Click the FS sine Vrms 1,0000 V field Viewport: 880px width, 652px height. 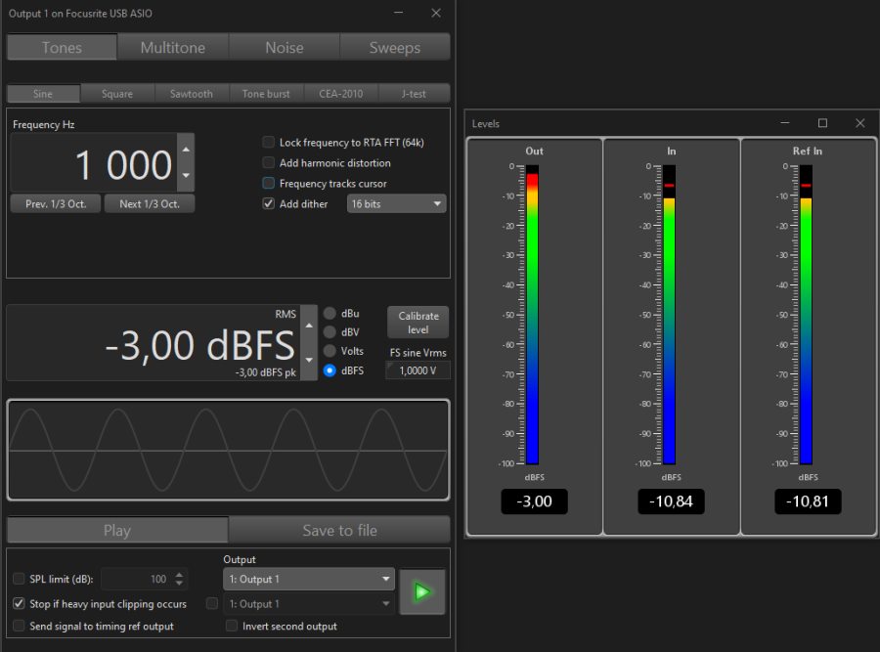418,370
